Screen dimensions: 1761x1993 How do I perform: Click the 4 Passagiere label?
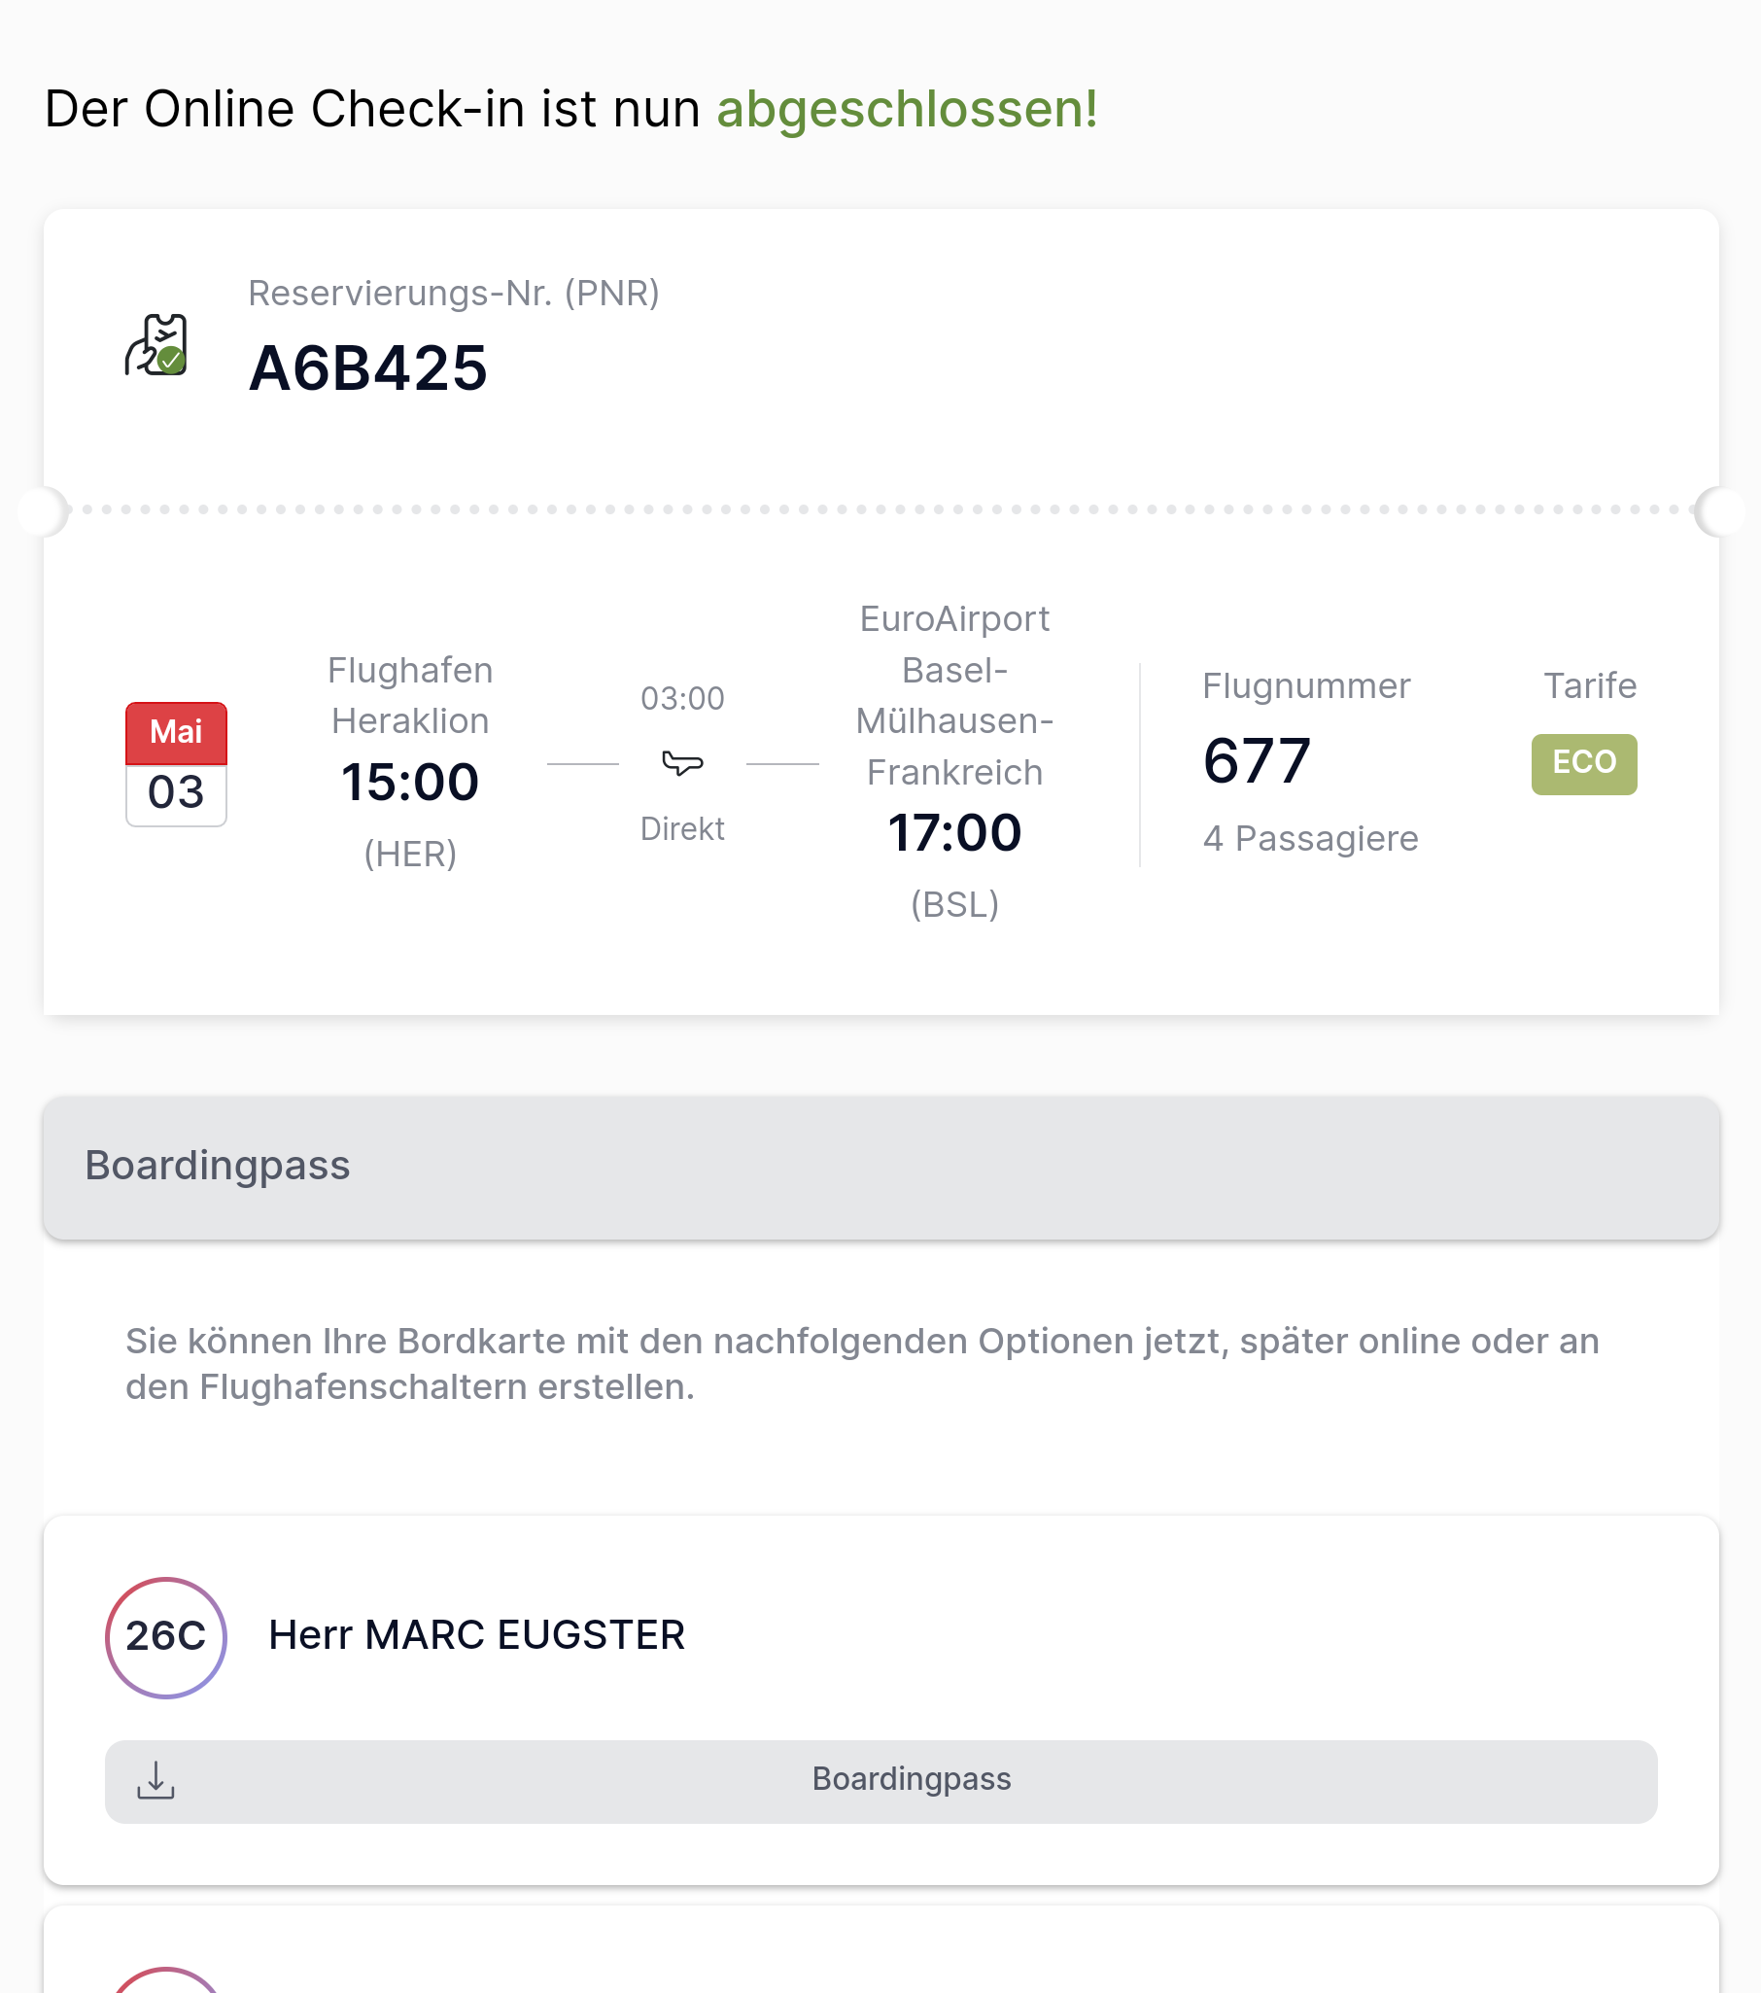[x=1310, y=839]
